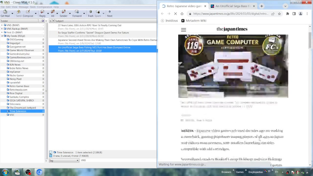Open Encylopedias taskbar toolbar
Screen dimensions: 313x176
[256, 172]
